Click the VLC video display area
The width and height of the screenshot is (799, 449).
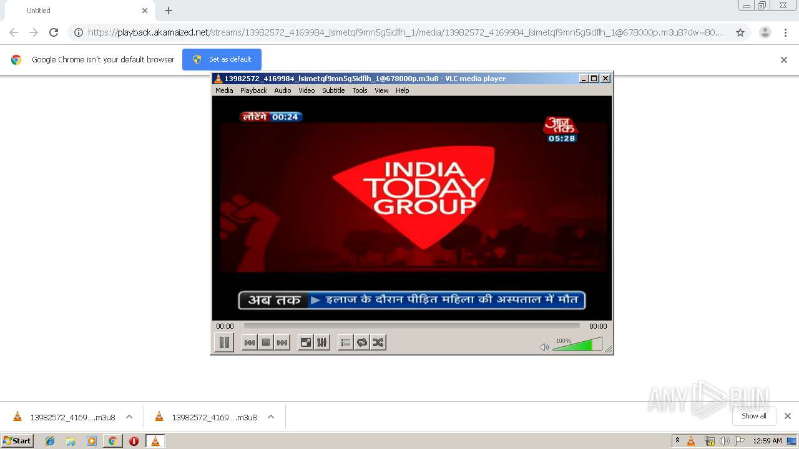pyautogui.click(x=412, y=208)
